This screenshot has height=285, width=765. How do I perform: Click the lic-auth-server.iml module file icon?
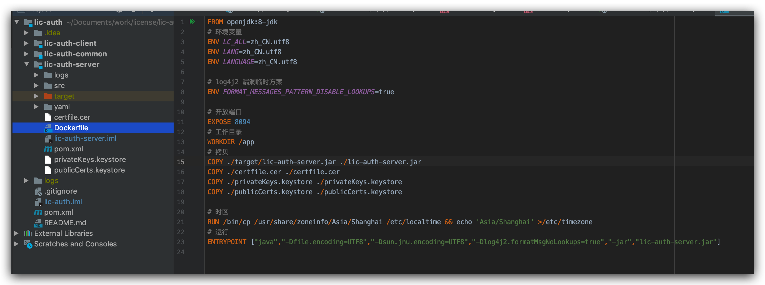[48, 139]
